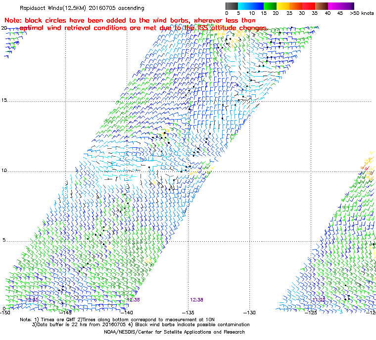The image size is (376, 340).
Task: Pick the orange 25-30 knots legend segment
Action: pyautogui.click(x=296, y=6)
